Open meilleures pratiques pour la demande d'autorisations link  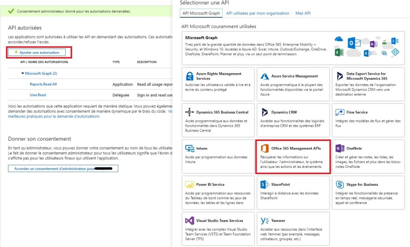[54, 116]
